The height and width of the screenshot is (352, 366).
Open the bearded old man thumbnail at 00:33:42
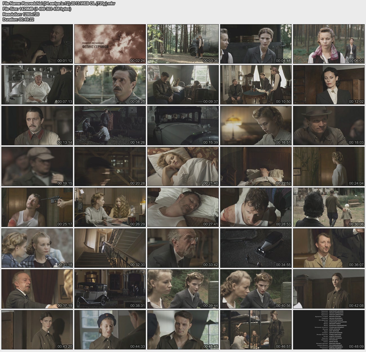[x=183, y=248]
